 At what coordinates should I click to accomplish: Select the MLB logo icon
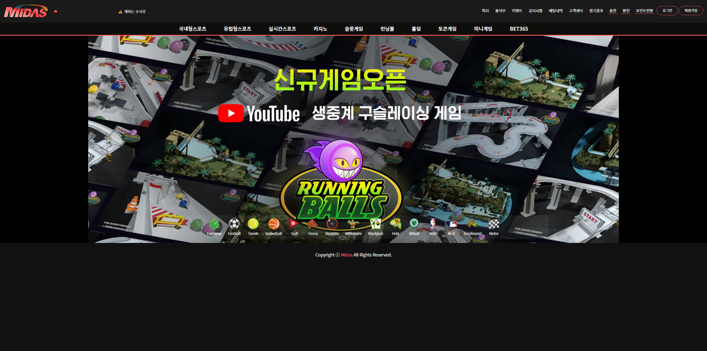pos(451,224)
